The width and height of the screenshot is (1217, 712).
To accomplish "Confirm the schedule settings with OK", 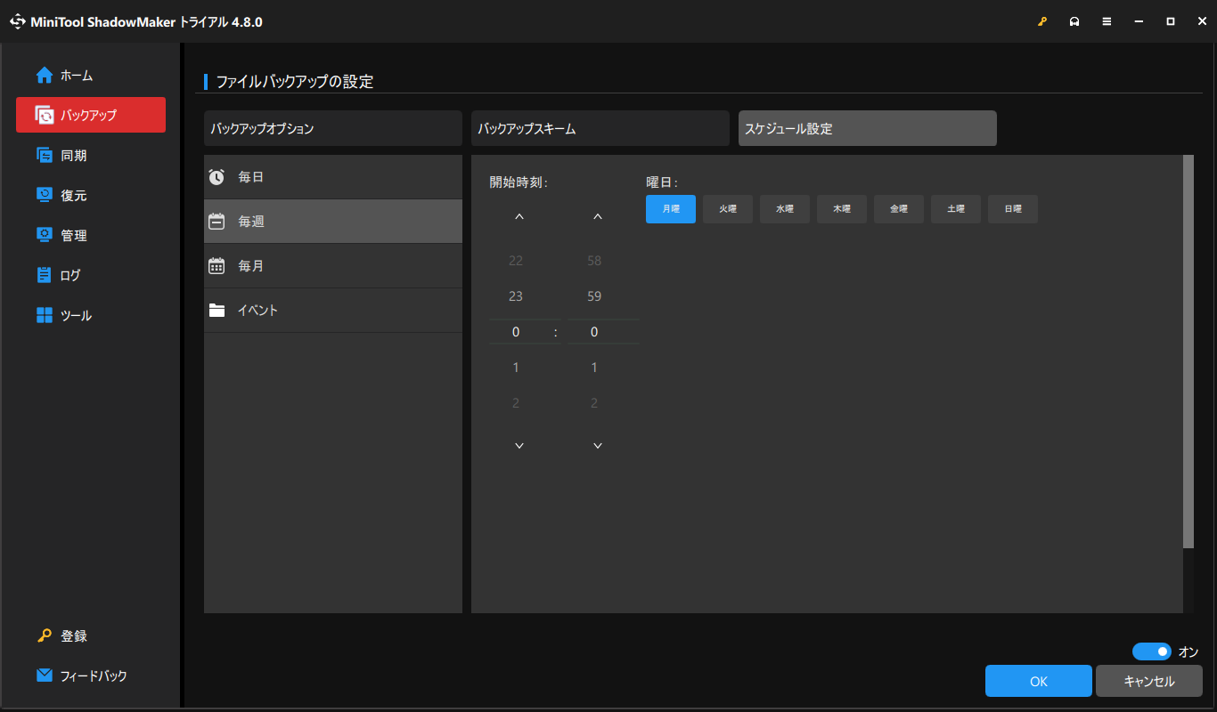I will 1038,681.
